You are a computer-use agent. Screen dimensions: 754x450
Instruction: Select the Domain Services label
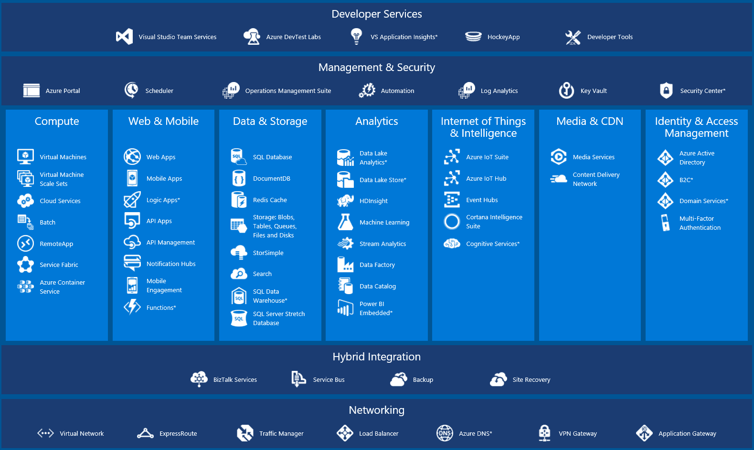point(704,201)
